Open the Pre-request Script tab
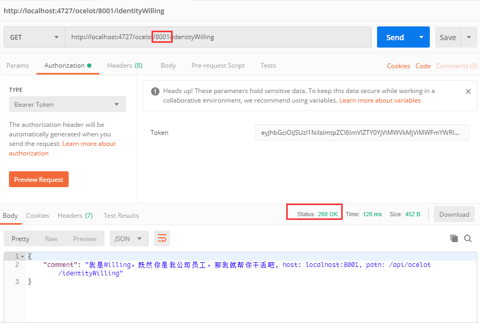 [x=218, y=65]
